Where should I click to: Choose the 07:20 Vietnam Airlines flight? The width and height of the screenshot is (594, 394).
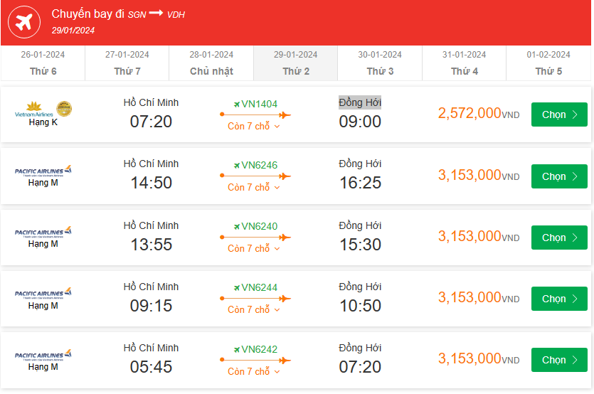(559, 115)
